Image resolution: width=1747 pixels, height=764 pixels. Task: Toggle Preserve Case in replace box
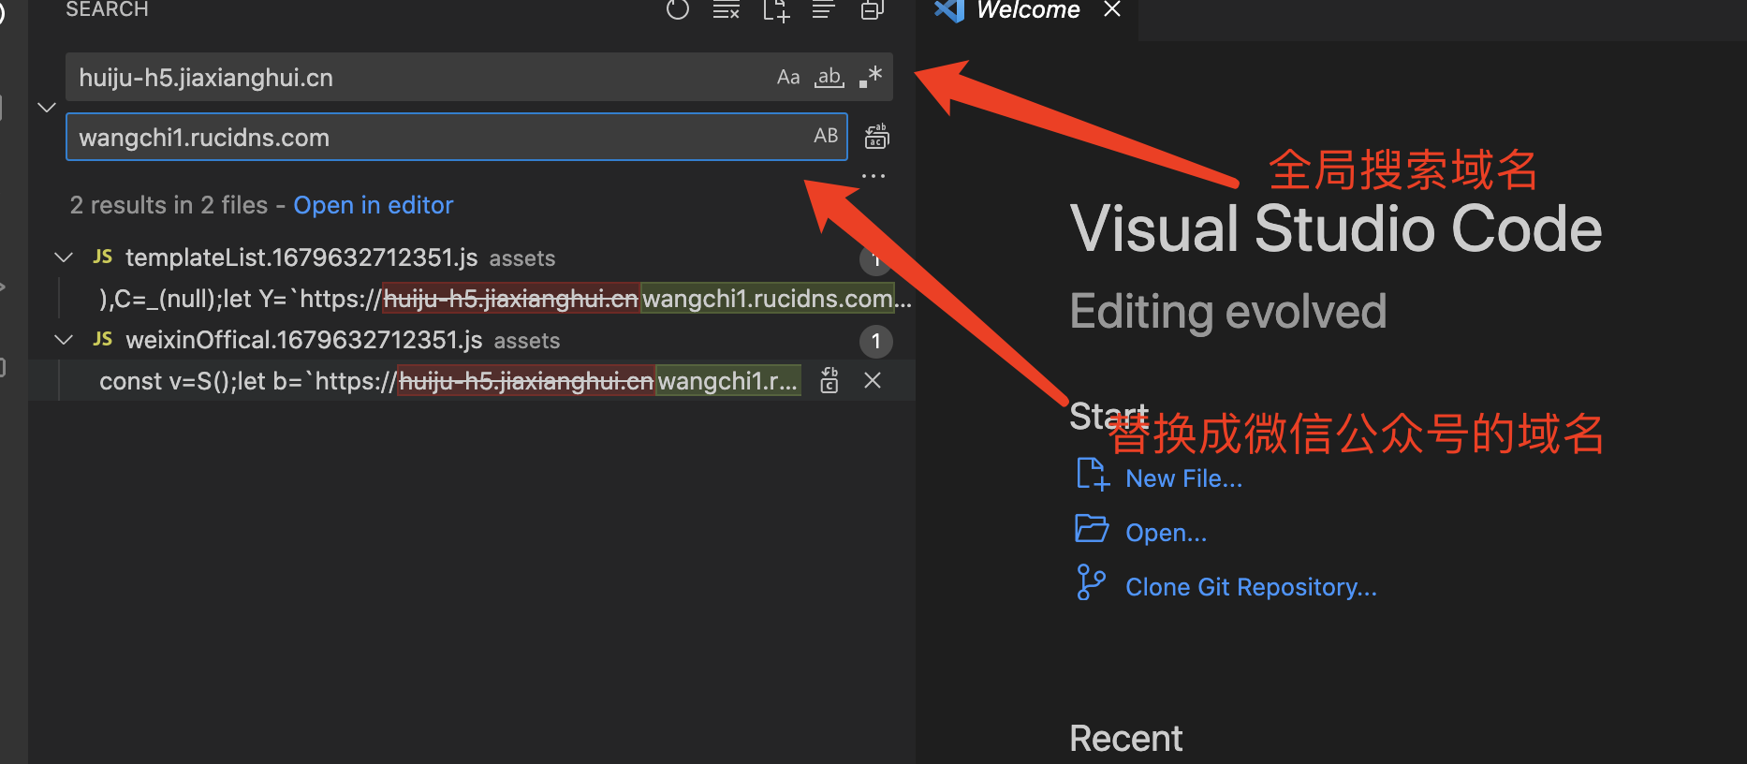(826, 136)
